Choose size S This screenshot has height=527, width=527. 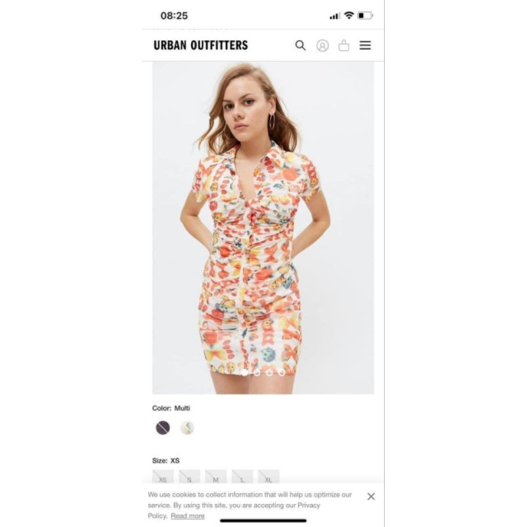click(189, 476)
